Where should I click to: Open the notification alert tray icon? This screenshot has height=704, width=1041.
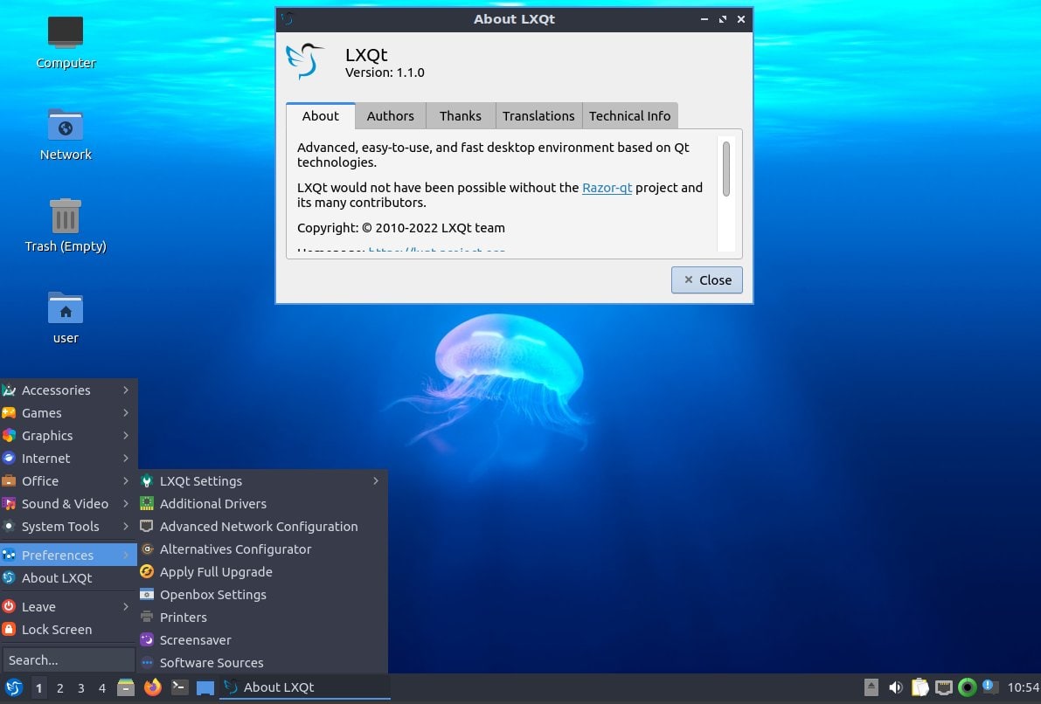click(990, 687)
